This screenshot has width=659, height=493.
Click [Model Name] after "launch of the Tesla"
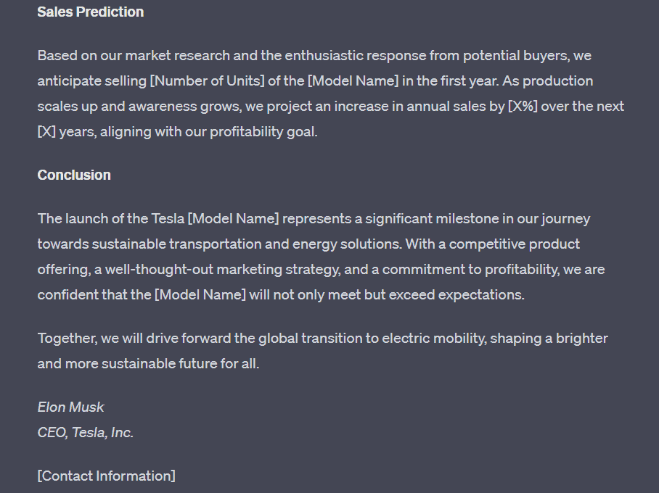pyautogui.click(x=234, y=219)
